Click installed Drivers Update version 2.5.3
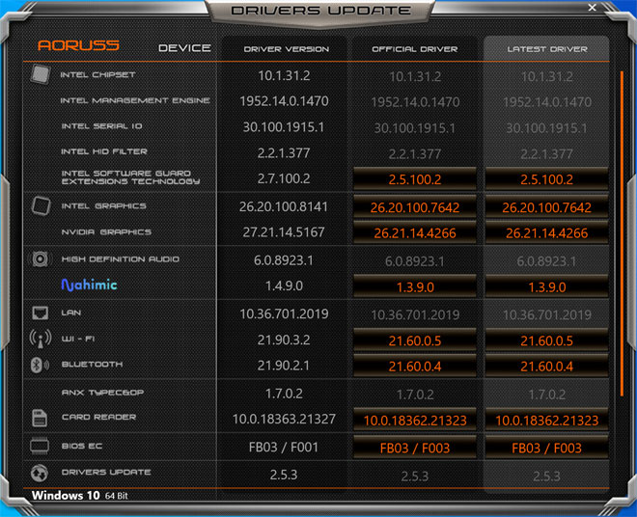Screen dimensions: 637x517 pyautogui.click(x=284, y=475)
